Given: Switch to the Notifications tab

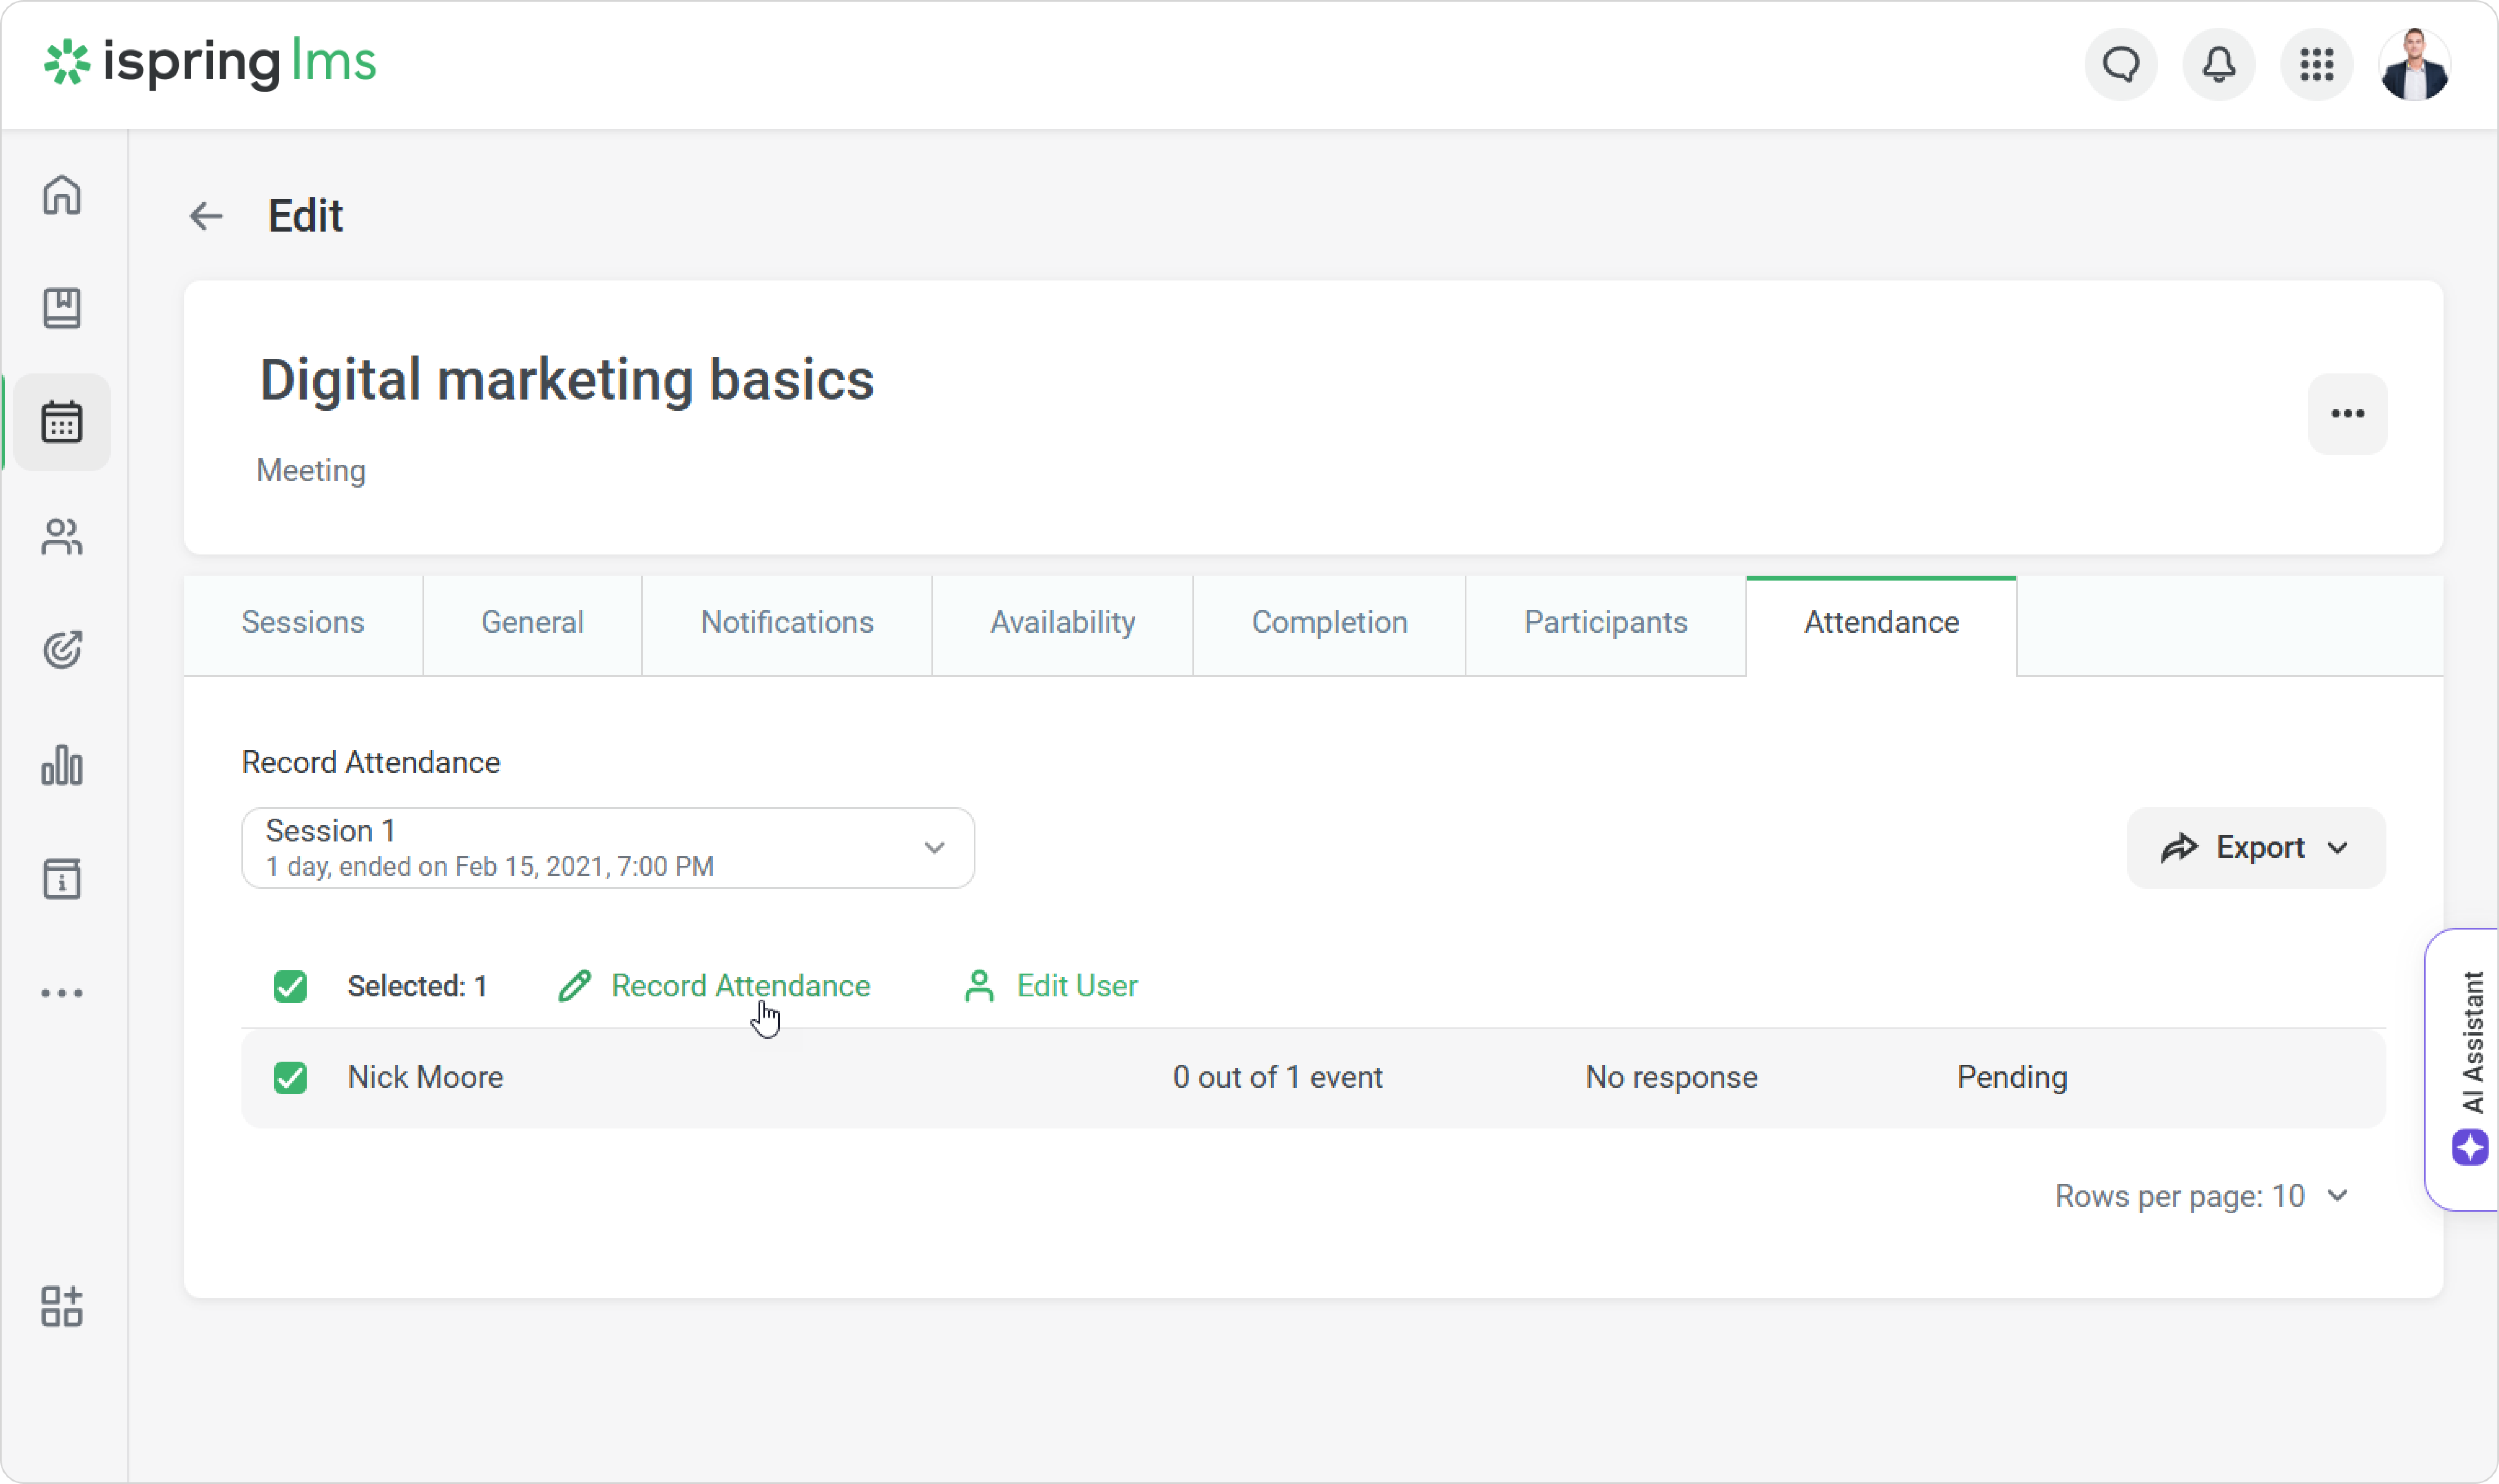Looking at the screenshot, I should [x=787, y=623].
